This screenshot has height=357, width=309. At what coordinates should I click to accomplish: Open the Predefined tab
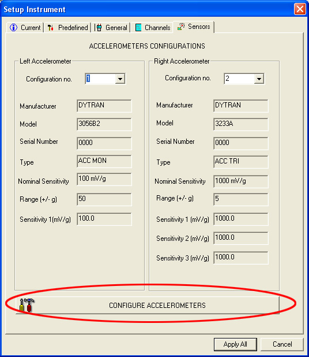point(67,28)
